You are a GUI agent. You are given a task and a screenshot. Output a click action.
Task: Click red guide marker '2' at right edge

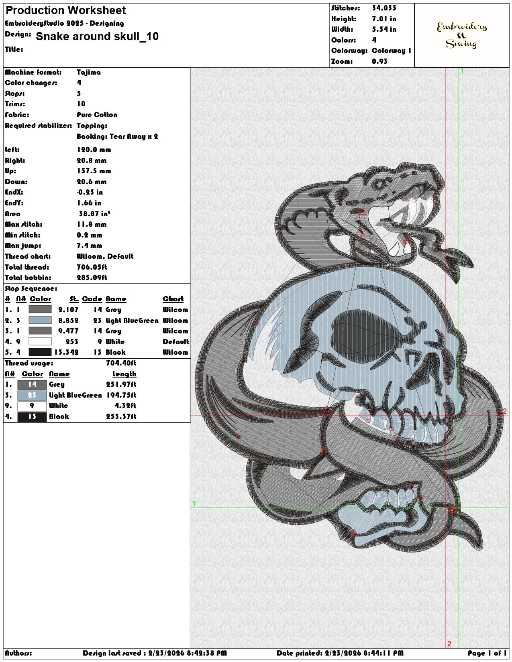tap(505, 411)
